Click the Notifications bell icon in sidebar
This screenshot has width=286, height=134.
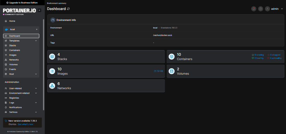(6, 108)
